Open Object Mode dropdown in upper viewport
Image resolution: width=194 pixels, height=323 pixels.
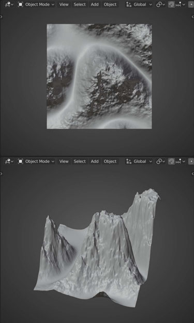click(36, 4)
